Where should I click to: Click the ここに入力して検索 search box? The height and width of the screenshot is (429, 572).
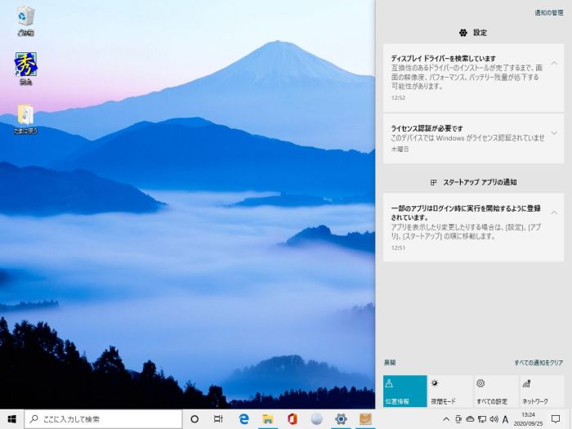(x=102, y=419)
